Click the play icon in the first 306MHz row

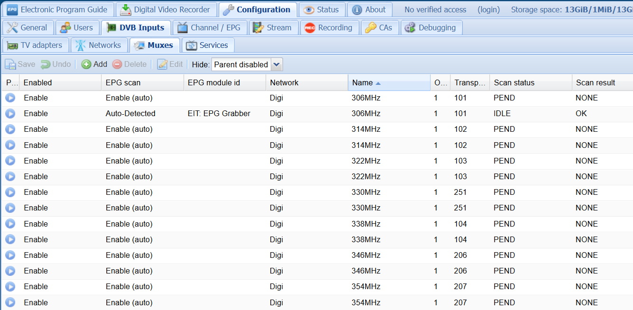pos(10,98)
